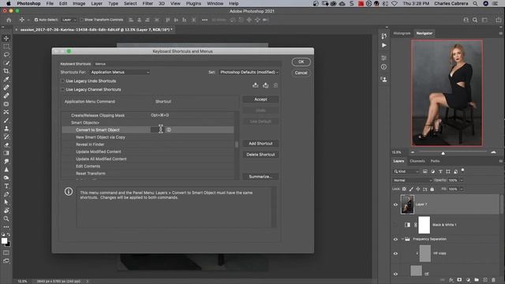Click the foreground color swatch
The height and width of the screenshot is (284, 505).
tap(4, 241)
